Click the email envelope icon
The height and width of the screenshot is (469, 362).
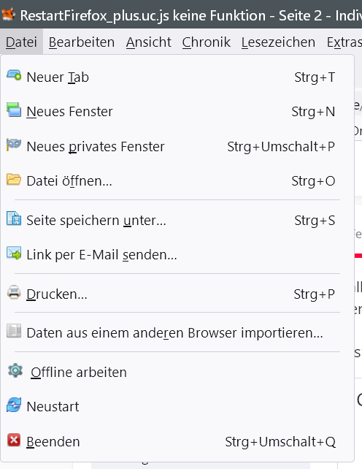click(x=14, y=253)
